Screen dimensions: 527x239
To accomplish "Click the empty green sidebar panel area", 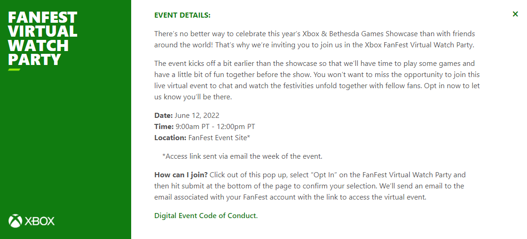I will click(66, 141).
